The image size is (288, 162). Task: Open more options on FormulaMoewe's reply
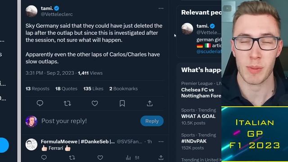[x=161, y=142]
